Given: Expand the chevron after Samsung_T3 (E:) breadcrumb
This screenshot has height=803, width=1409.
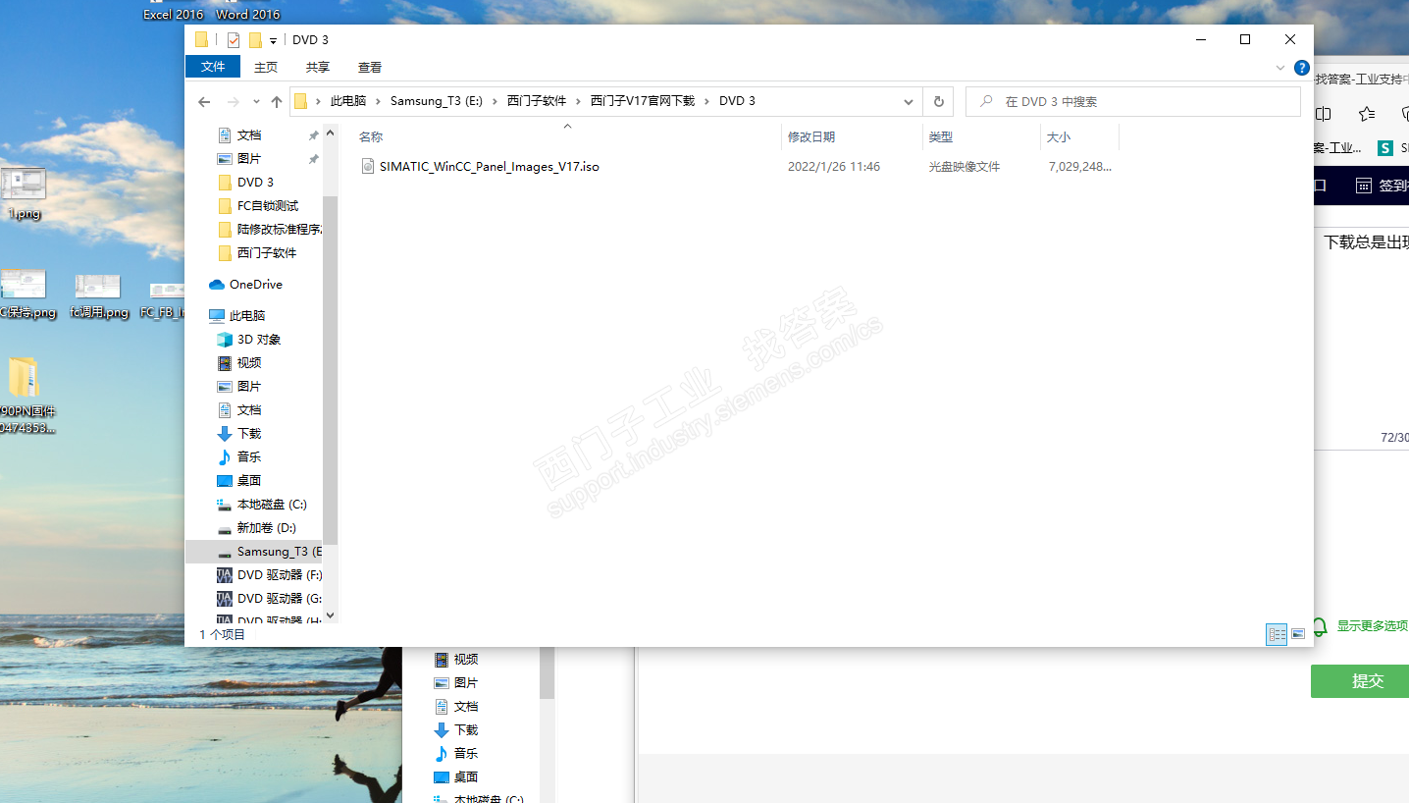Looking at the screenshot, I should 495,101.
